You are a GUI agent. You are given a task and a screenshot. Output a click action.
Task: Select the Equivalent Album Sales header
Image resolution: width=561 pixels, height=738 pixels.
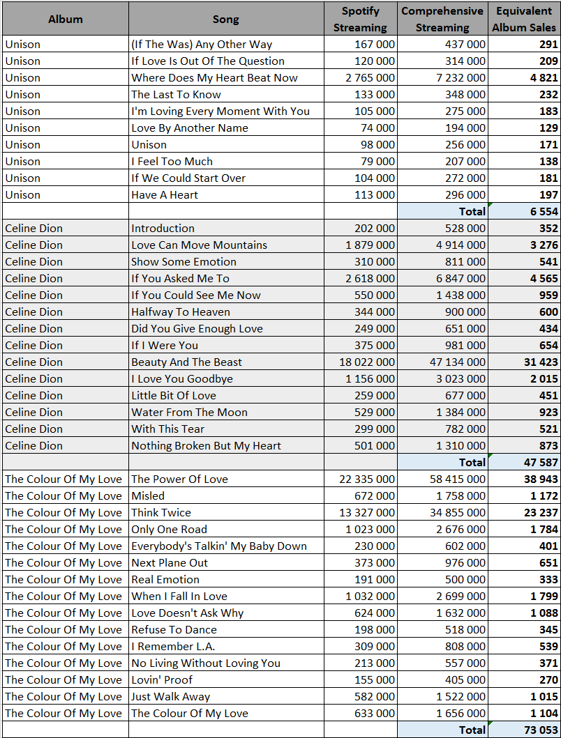[524, 19]
